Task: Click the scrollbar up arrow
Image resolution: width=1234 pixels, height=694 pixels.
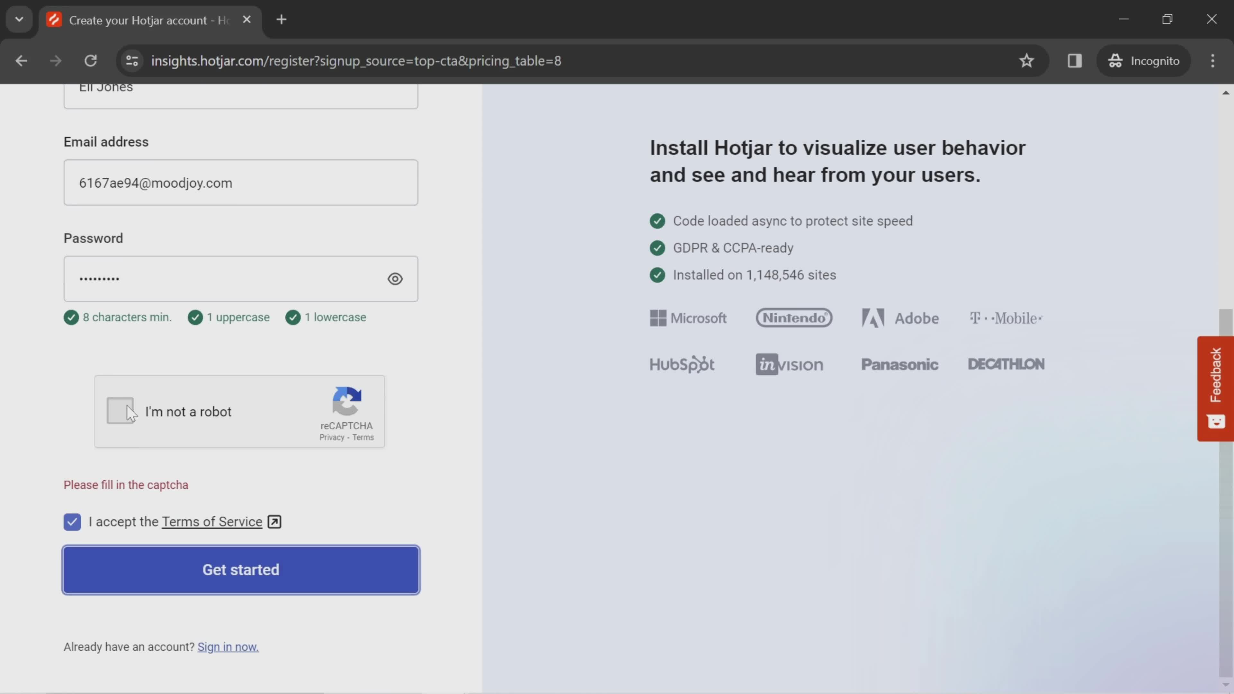Action: pos(1226,93)
